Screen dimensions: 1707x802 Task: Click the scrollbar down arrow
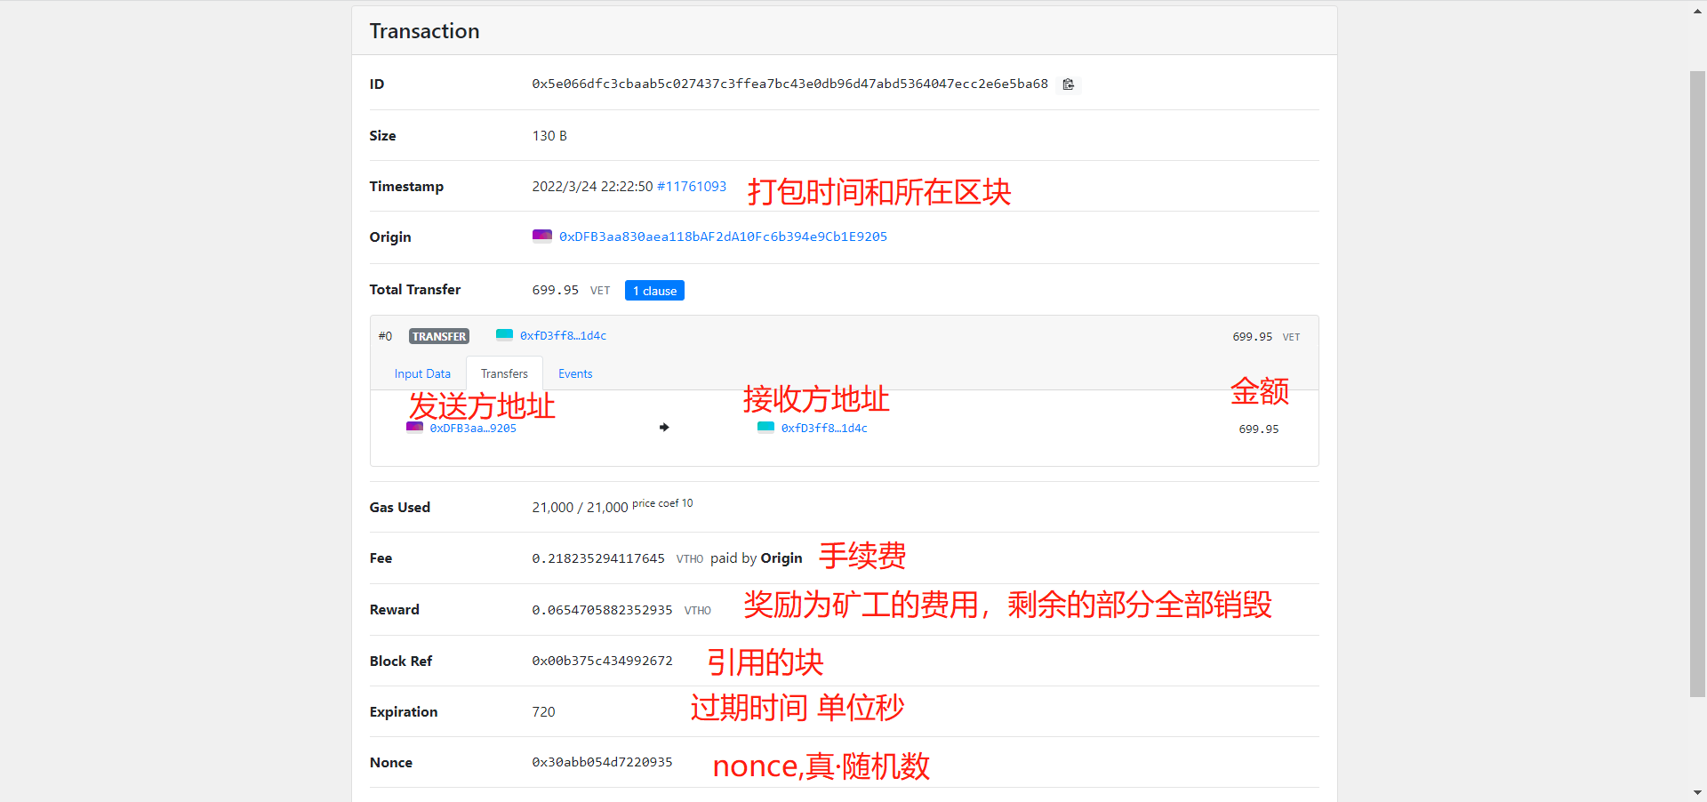click(x=1698, y=792)
